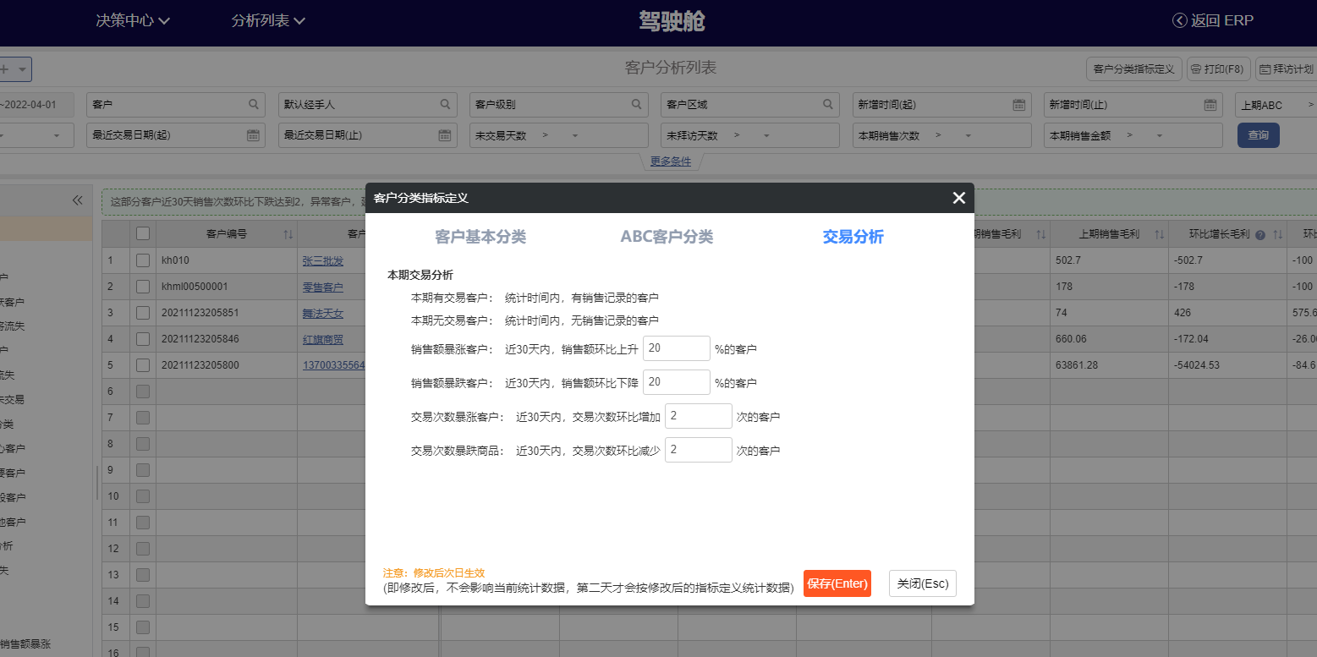The image size is (1317, 657).
Task: Switch to ABC客户分类 tab
Action: coord(667,237)
